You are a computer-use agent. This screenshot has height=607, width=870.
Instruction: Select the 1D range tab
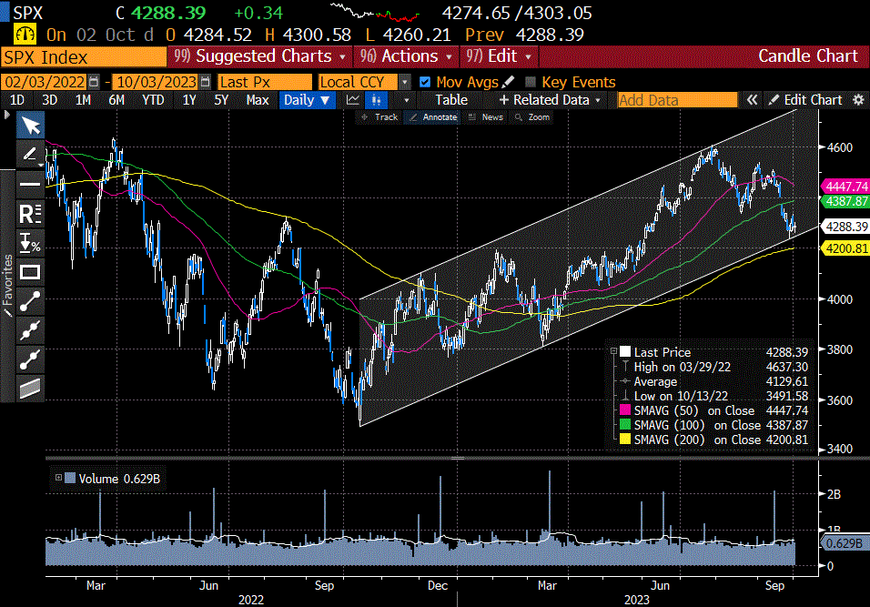click(17, 100)
